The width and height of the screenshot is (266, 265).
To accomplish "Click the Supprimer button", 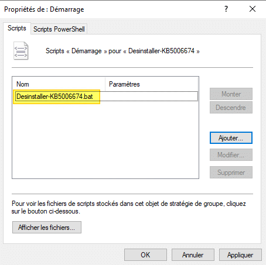I will tap(231, 172).
